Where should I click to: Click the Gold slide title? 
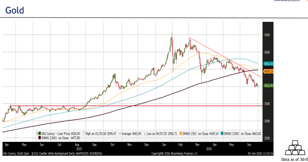15,10
